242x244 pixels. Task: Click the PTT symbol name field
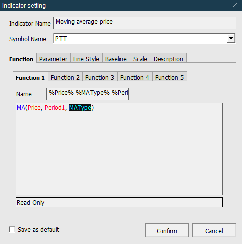click(x=140, y=38)
